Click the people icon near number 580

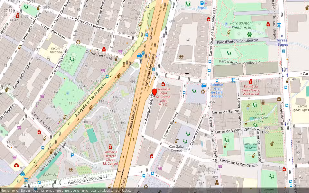[x=181, y=57]
